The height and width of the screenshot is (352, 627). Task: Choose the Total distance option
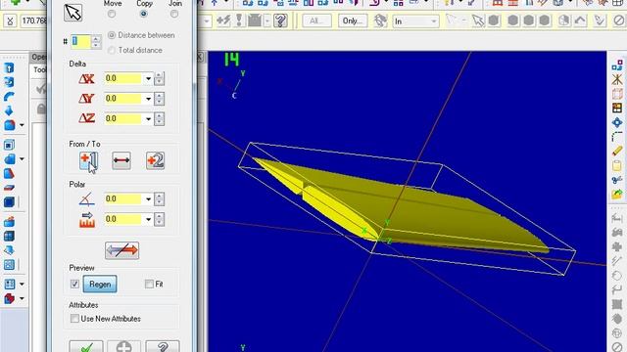(x=112, y=50)
